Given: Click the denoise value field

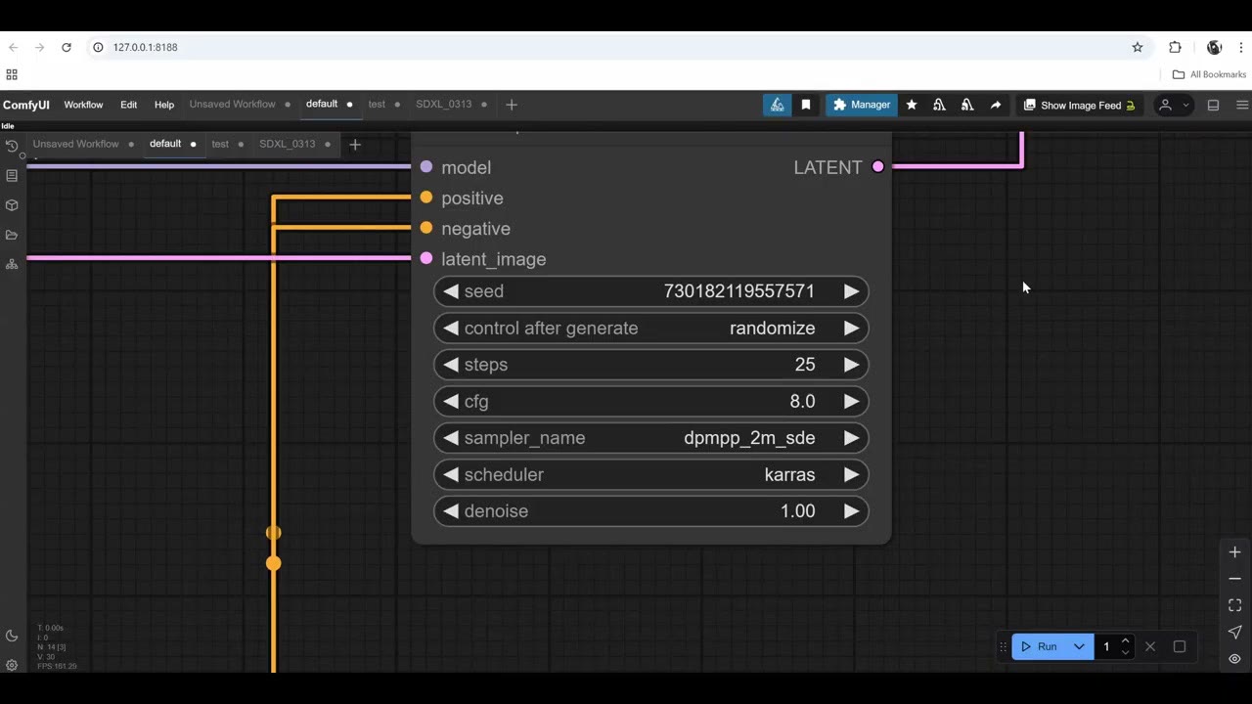Looking at the screenshot, I should tap(651, 511).
